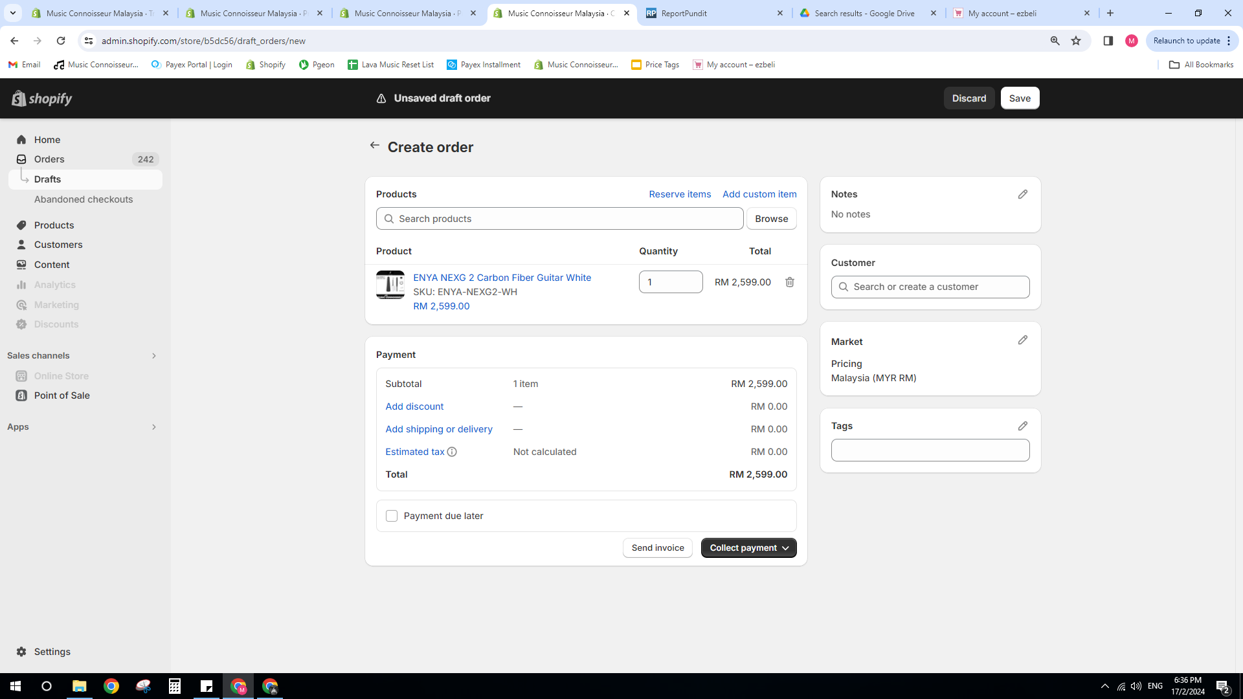1243x699 pixels.
Task: Open Home in the sidebar
Action: [47, 140]
